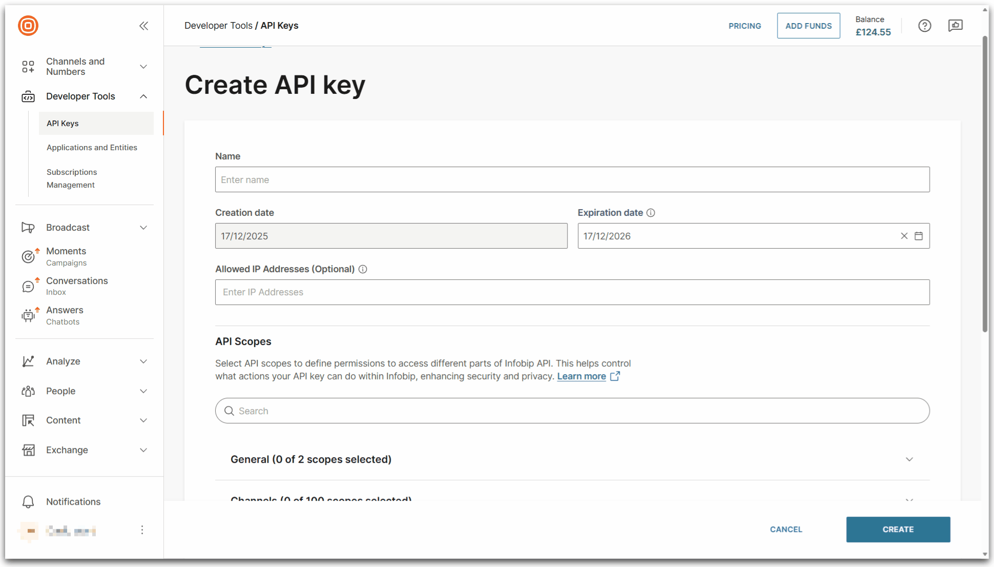Screen dimensions: 994x567
Task: Switch to Applications and Entities
Action: [92, 147]
